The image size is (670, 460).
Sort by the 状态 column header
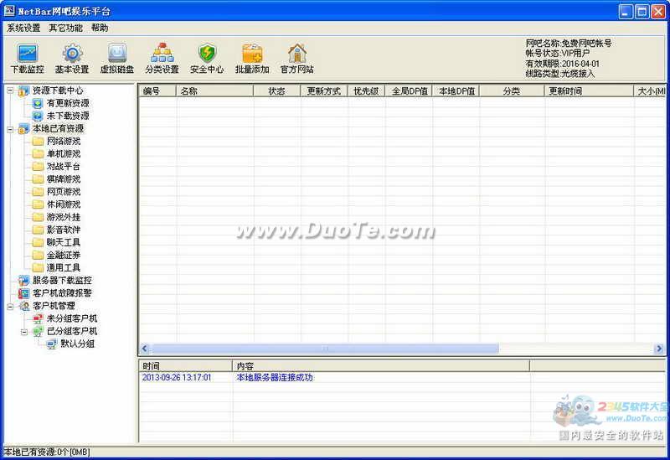point(277,90)
